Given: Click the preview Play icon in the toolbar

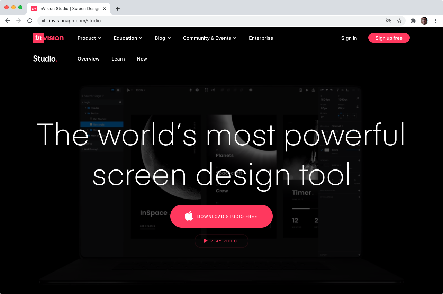Looking at the screenshot, I should click(x=307, y=90).
